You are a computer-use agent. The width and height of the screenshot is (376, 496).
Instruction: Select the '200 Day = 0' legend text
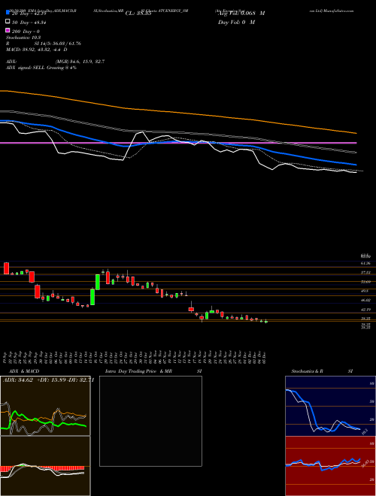tap(26, 32)
